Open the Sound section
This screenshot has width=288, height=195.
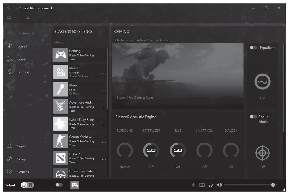[22, 46]
